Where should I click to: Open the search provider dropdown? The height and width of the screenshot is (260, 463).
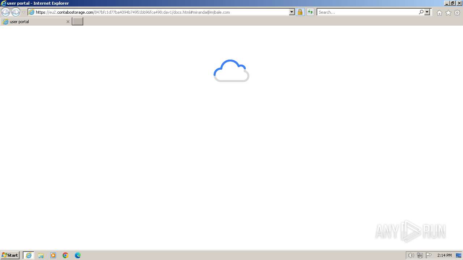click(x=427, y=12)
